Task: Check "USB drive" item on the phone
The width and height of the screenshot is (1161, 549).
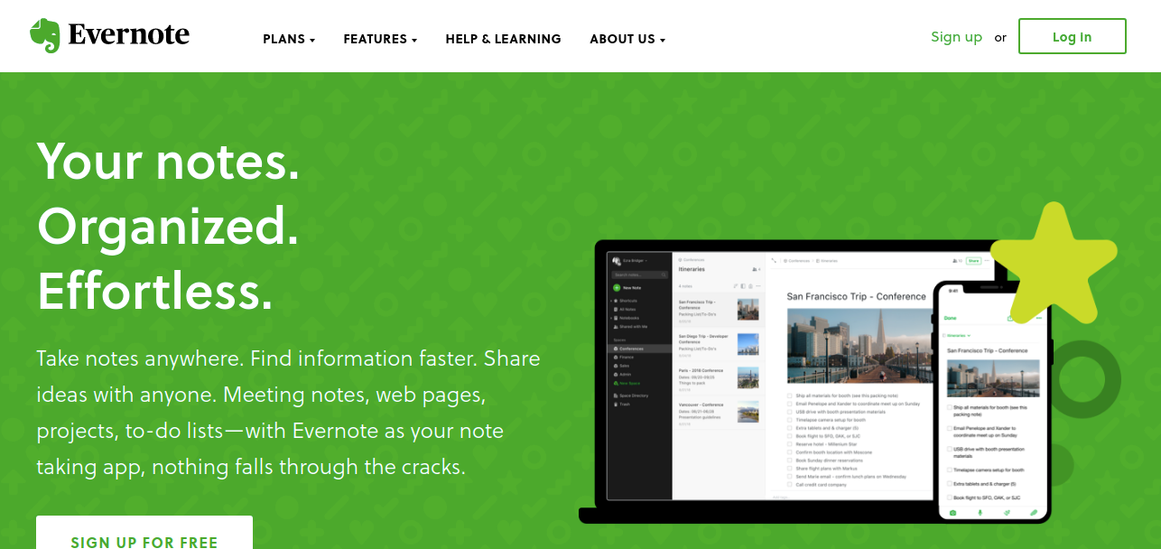Action: (951, 449)
